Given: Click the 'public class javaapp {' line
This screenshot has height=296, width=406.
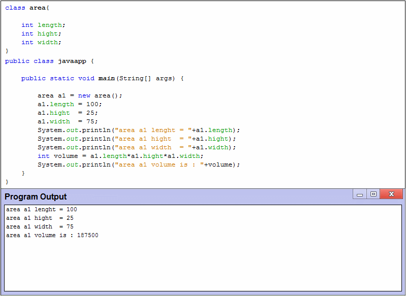Looking at the screenshot, I should pos(49,61).
